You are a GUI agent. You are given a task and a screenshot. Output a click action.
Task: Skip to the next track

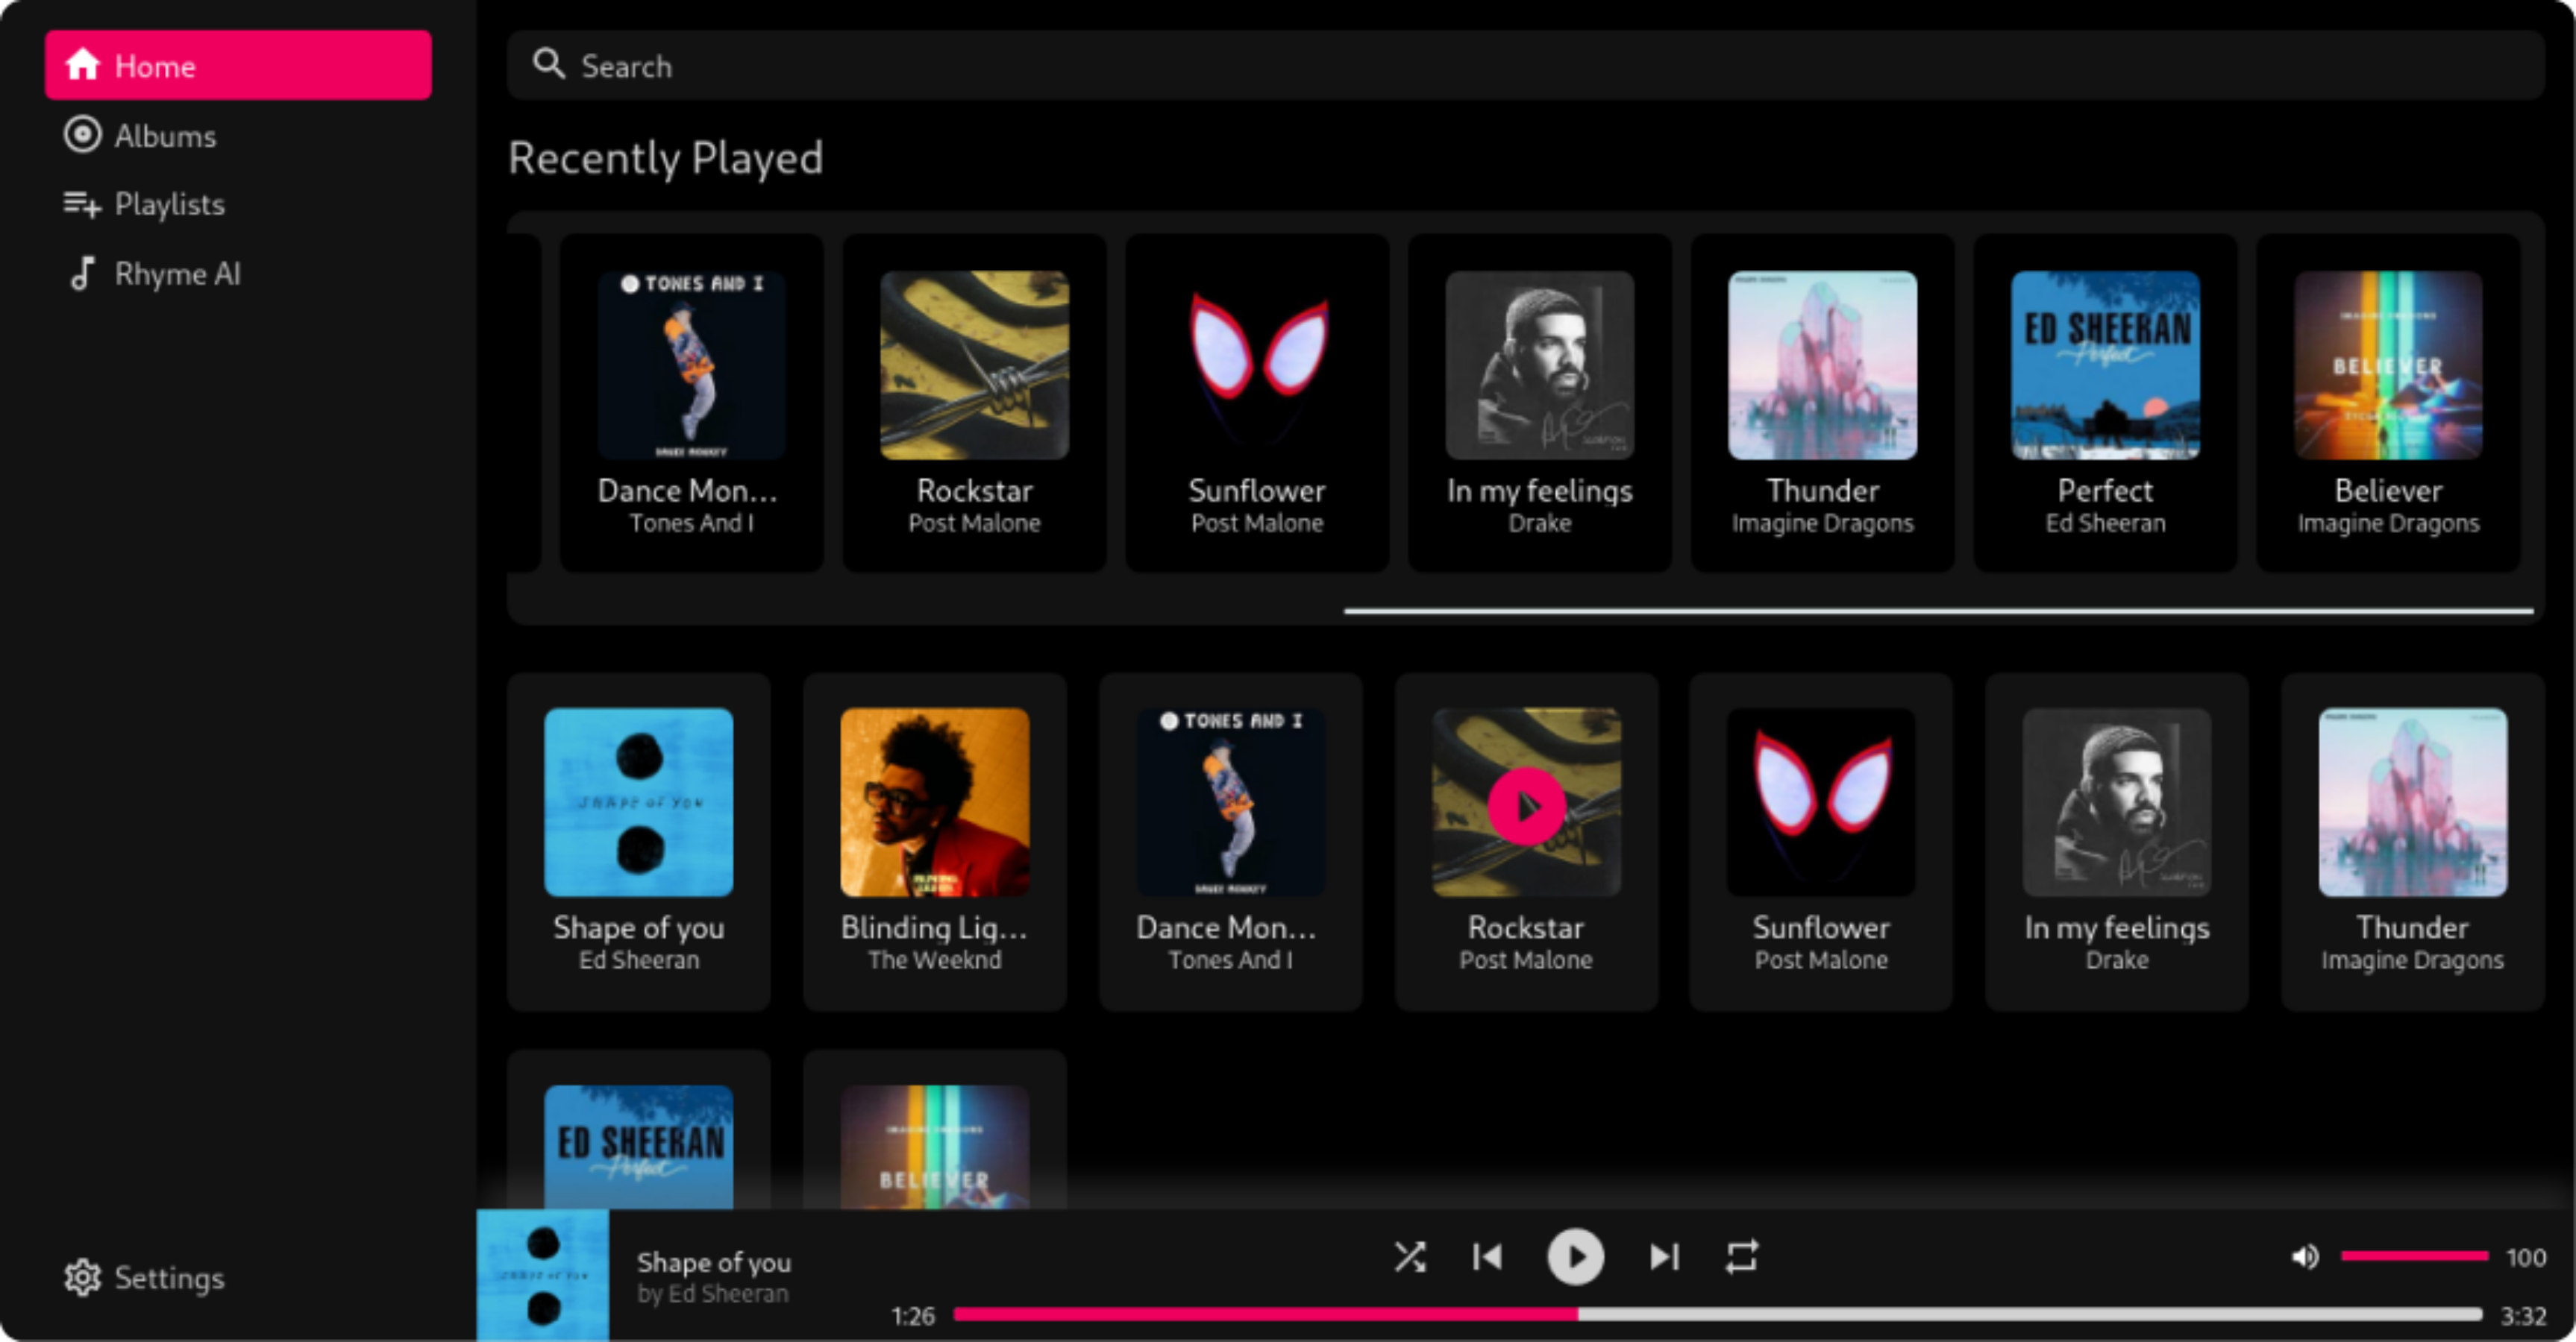tap(1664, 1257)
